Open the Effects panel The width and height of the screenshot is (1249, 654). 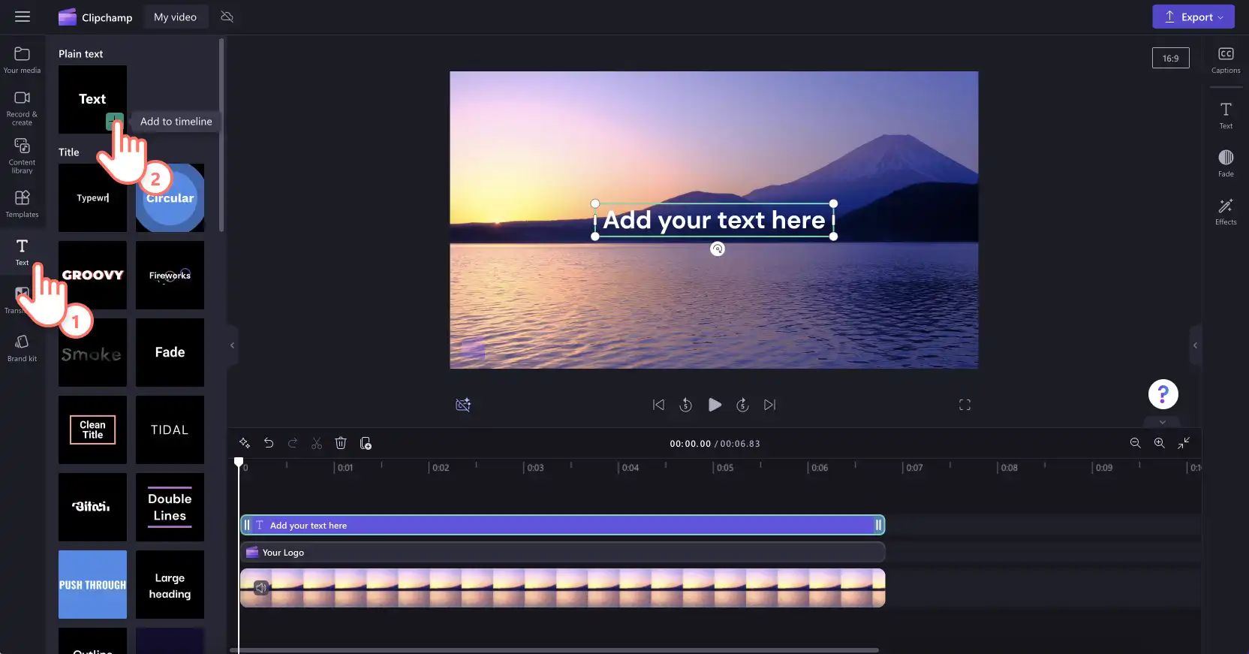1226,211
